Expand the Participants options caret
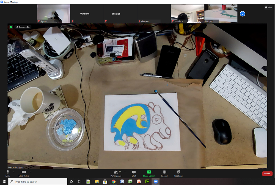The height and width of the screenshot is (185, 275). 125,172
